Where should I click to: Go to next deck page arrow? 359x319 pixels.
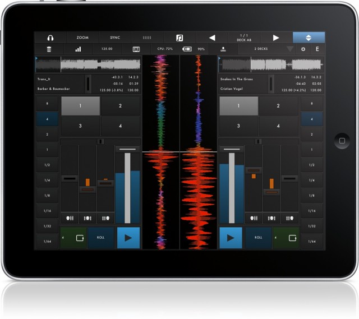tap(276, 38)
